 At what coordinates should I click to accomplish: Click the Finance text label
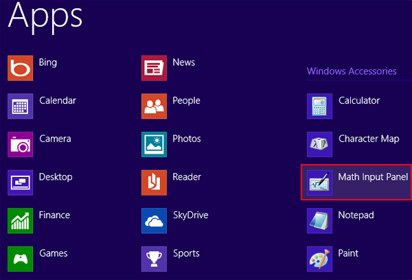(x=54, y=215)
